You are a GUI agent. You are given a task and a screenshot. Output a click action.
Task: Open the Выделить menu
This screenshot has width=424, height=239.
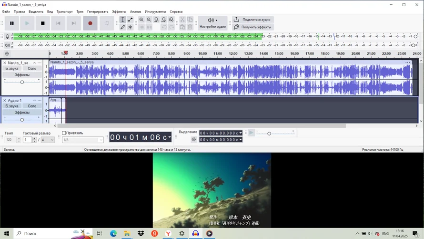coord(36,11)
